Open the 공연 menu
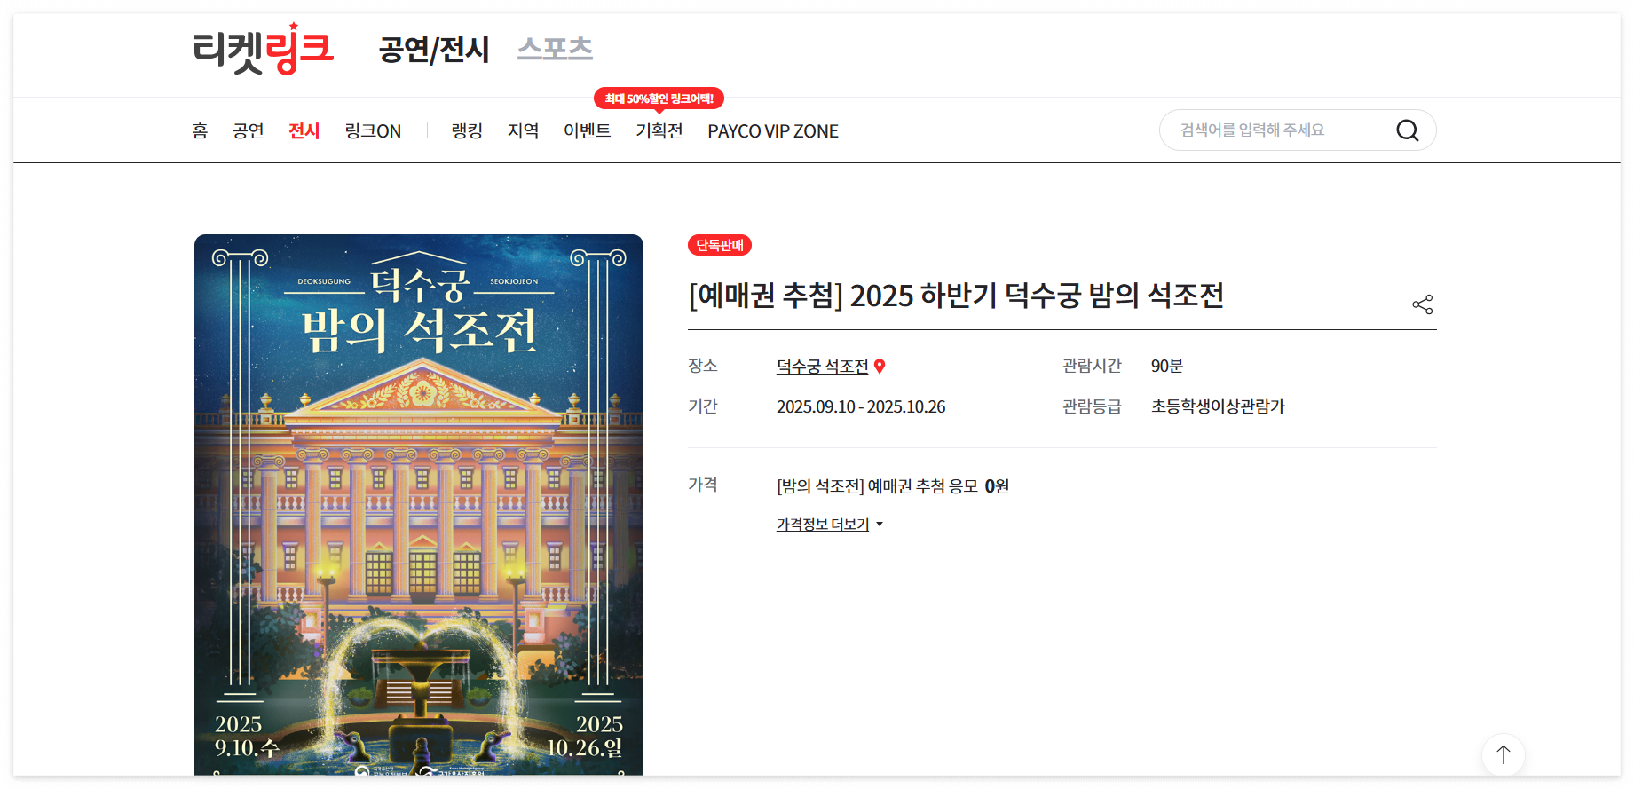Viewport: 1634px width, 789px height. pos(249,131)
